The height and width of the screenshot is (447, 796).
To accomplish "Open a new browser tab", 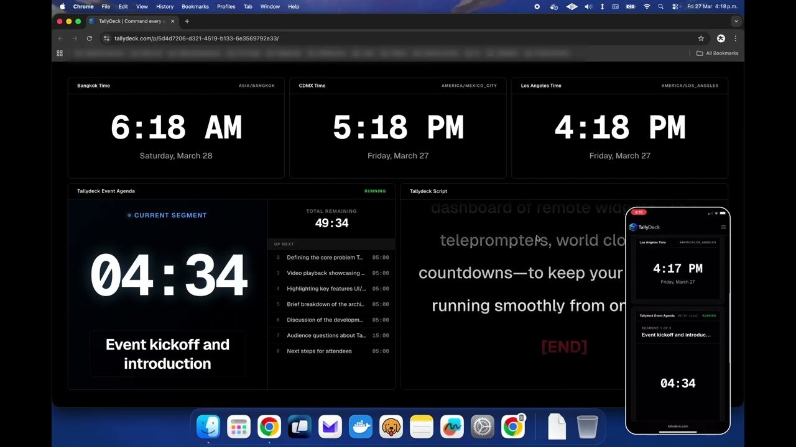I will point(187,21).
